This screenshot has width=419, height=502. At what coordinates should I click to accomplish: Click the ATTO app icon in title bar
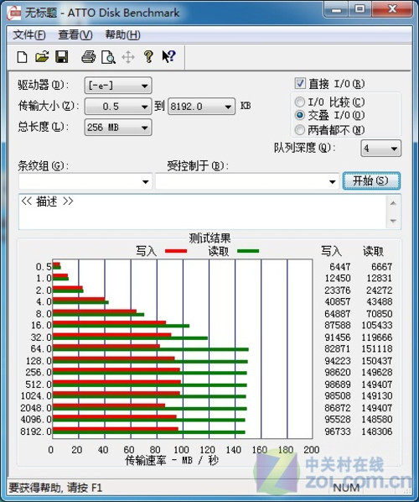[14, 13]
